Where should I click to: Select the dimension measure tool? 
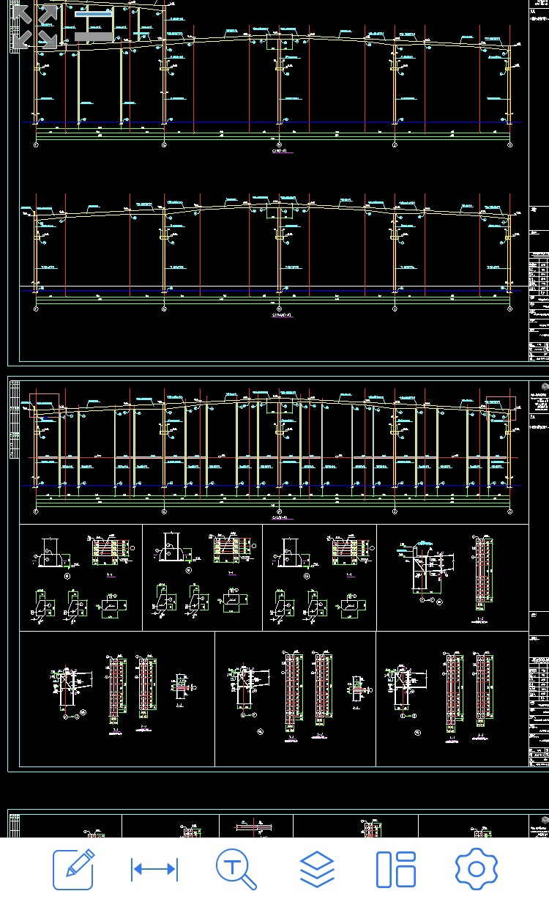coord(154,870)
